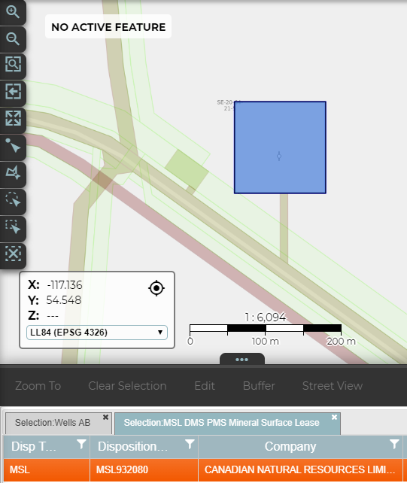Choose the polygon select tool
The height and width of the screenshot is (483, 407).
click(x=13, y=174)
